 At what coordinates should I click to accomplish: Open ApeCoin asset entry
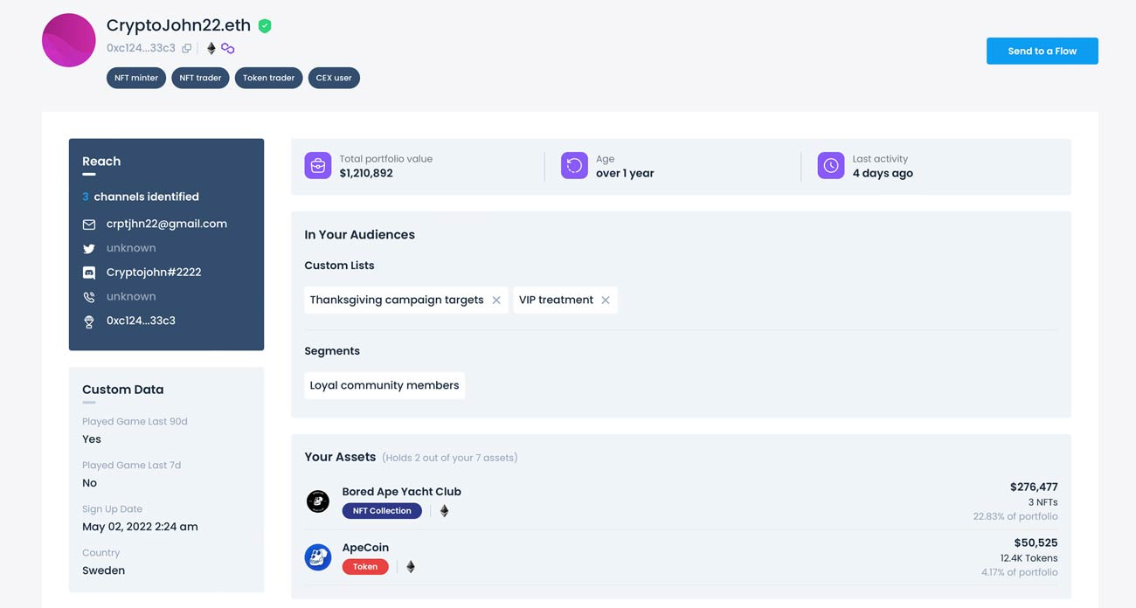pyautogui.click(x=365, y=548)
